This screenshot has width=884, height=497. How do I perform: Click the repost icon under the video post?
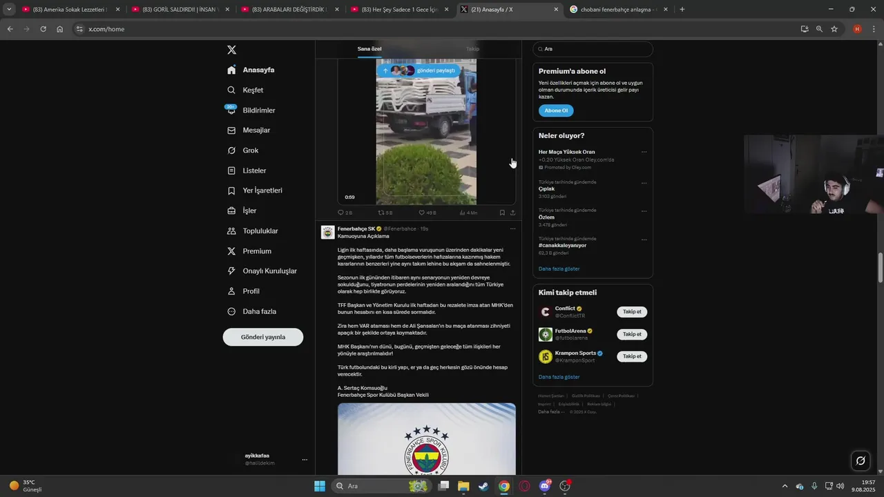click(x=381, y=213)
